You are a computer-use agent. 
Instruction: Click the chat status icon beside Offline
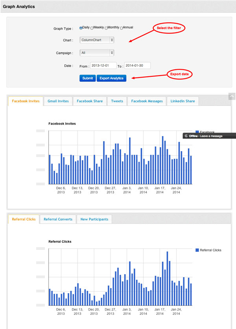(186, 136)
